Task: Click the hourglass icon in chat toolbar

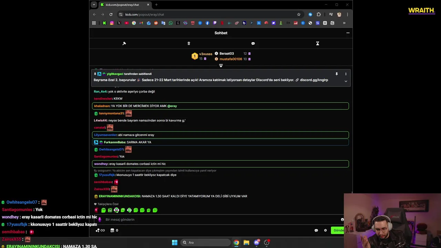Action: pyautogui.click(x=318, y=43)
